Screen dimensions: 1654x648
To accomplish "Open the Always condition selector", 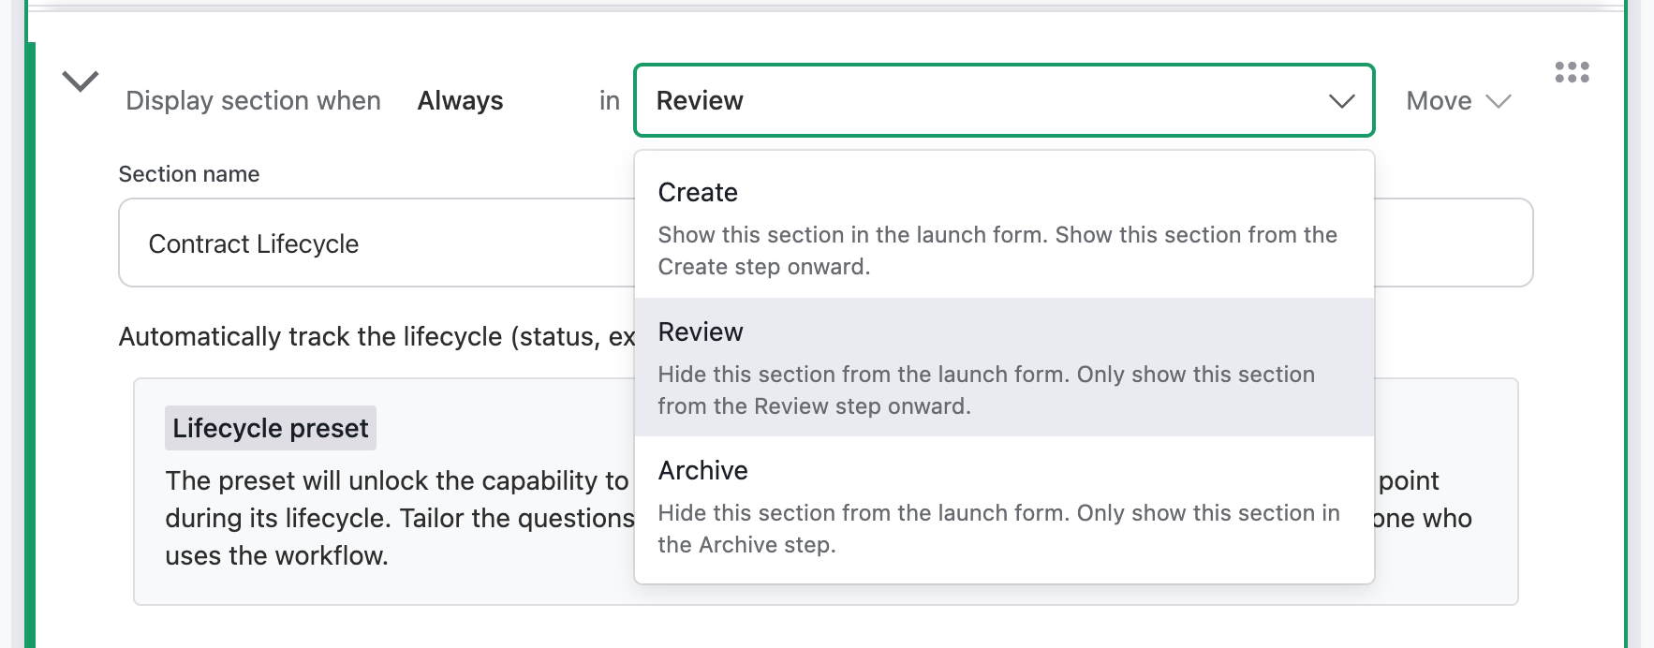I will click(460, 100).
